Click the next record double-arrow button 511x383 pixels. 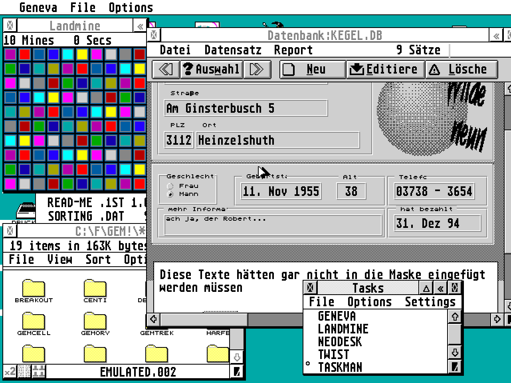click(257, 70)
